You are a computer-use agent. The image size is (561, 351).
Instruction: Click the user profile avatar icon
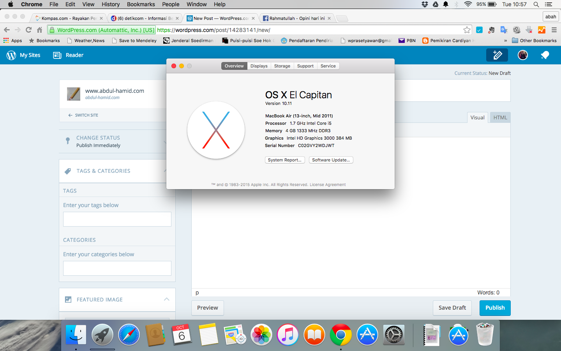click(522, 55)
